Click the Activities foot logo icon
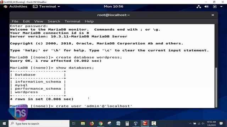227x127 pixels. (x=6, y=7)
